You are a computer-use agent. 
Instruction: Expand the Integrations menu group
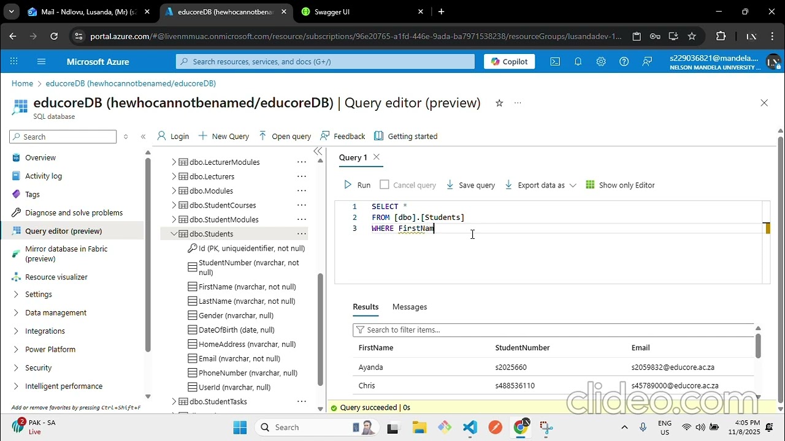16,331
